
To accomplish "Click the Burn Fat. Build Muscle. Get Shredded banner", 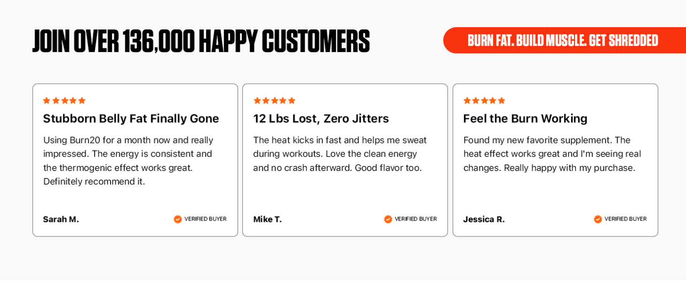I will 563,40.
